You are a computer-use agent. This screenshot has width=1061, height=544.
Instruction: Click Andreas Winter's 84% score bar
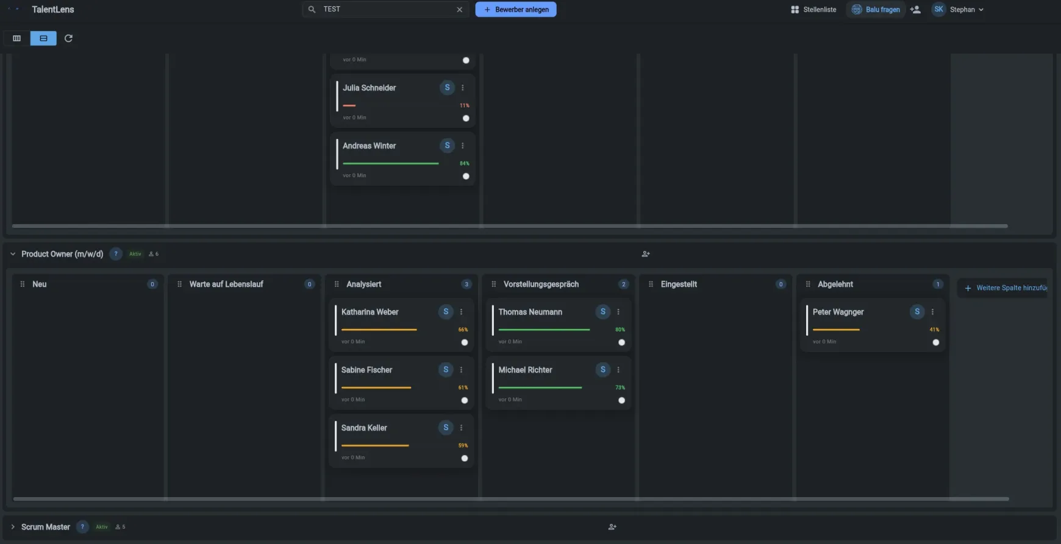click(391, 163)
